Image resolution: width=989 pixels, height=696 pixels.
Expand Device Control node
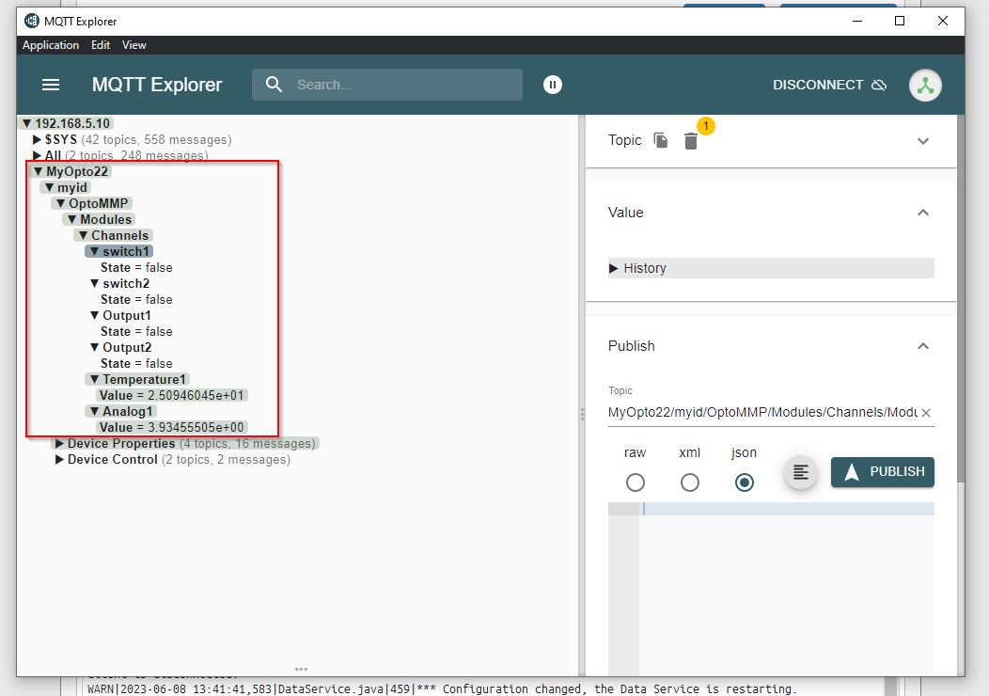(x=59, y=459)
